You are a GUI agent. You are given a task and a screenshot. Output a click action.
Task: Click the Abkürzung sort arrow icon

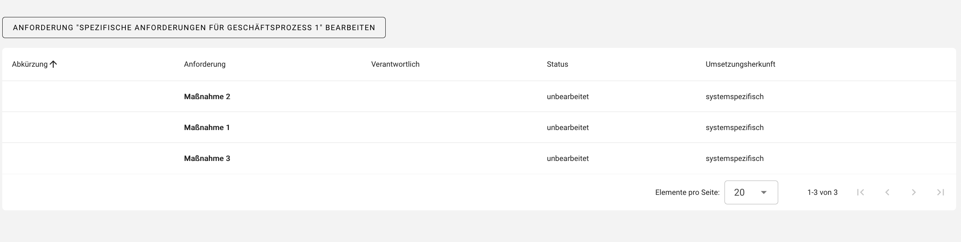[x=53, y=64]
